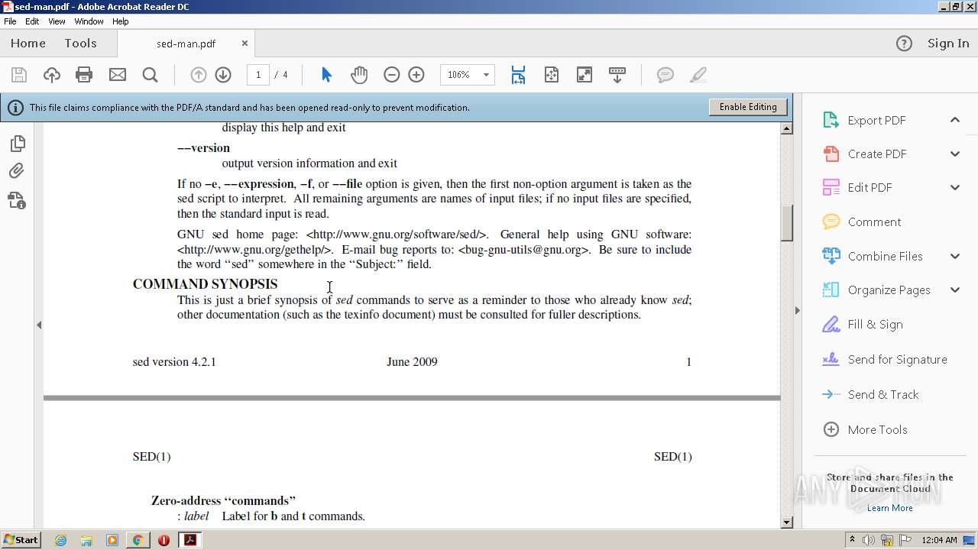
Task: Click the Save file icon
Action: point(19,75)
